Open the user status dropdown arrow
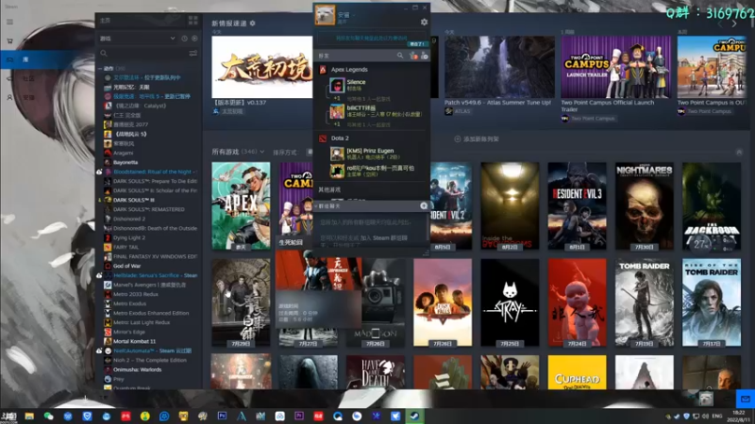This screenshot has height=424, width=755. 354,15
